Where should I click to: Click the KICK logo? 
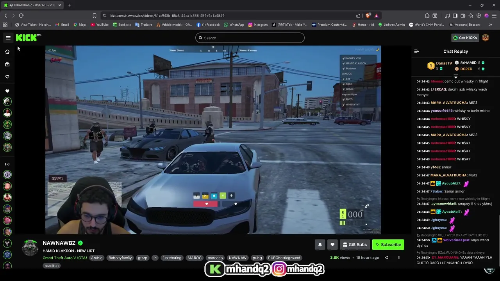pos(28,37)
